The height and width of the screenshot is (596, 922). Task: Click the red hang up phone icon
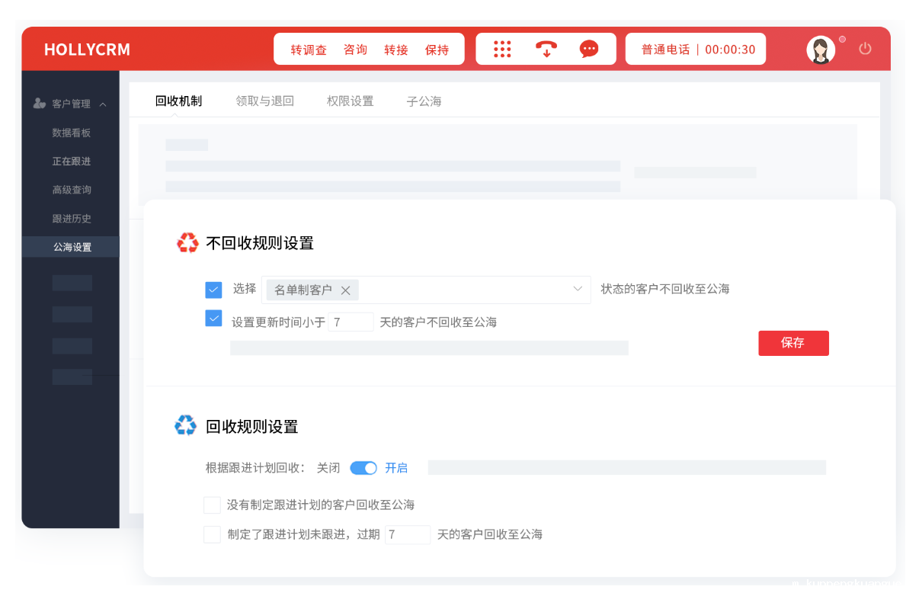(x=546, y=49)
